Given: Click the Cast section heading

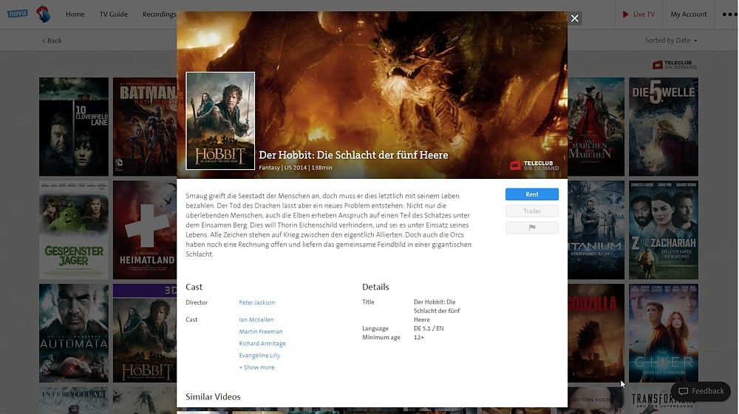Looking at the screenshot, I should point(194,287).
